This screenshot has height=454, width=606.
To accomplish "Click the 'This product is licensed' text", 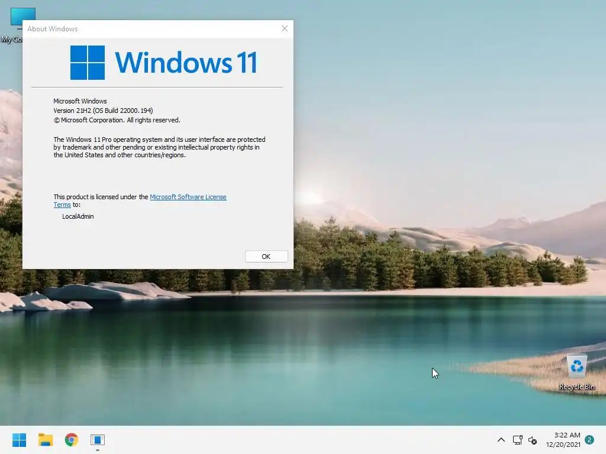I will (101, 197).
